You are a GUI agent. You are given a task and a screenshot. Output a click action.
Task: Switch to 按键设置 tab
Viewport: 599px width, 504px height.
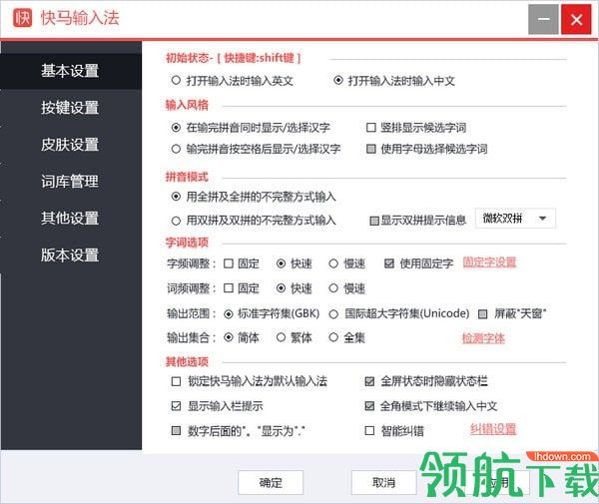click(71, 108)
